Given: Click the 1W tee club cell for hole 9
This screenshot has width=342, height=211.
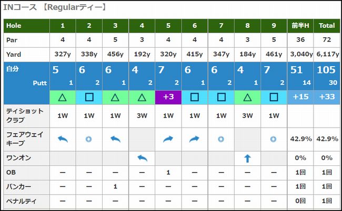Looking at the screenshot, I should (x=274, y=115).
